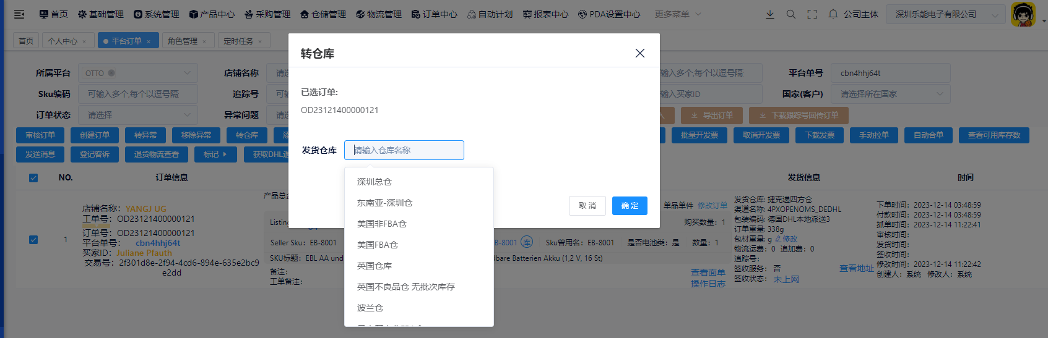Focus the 发货仓库 warehouse name input
The width and height of the screenshot is (1048, 338).
[404, 150]
